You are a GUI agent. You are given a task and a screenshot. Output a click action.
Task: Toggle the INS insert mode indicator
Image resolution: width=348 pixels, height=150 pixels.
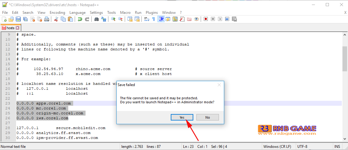click(x=337, y=147)
